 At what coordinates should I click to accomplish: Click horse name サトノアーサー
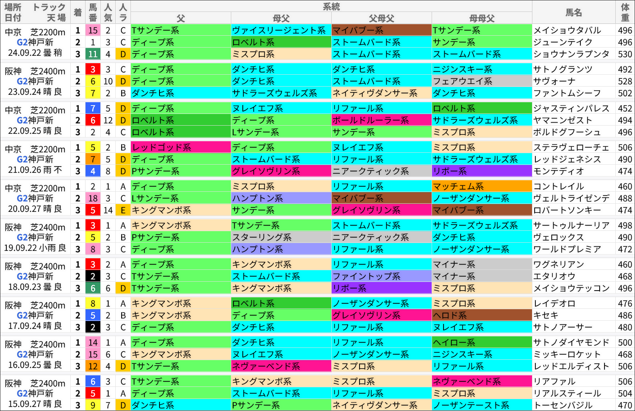click(x=563, y=327)
